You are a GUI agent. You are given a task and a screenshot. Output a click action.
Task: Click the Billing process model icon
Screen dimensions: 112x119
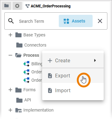pos(26,64)
